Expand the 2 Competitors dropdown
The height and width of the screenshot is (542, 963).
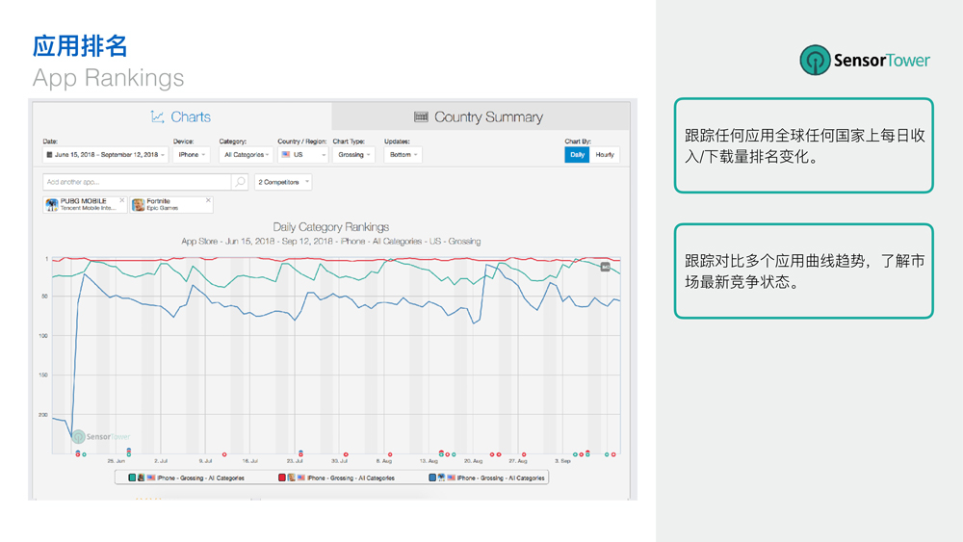[x=283, y=182]
